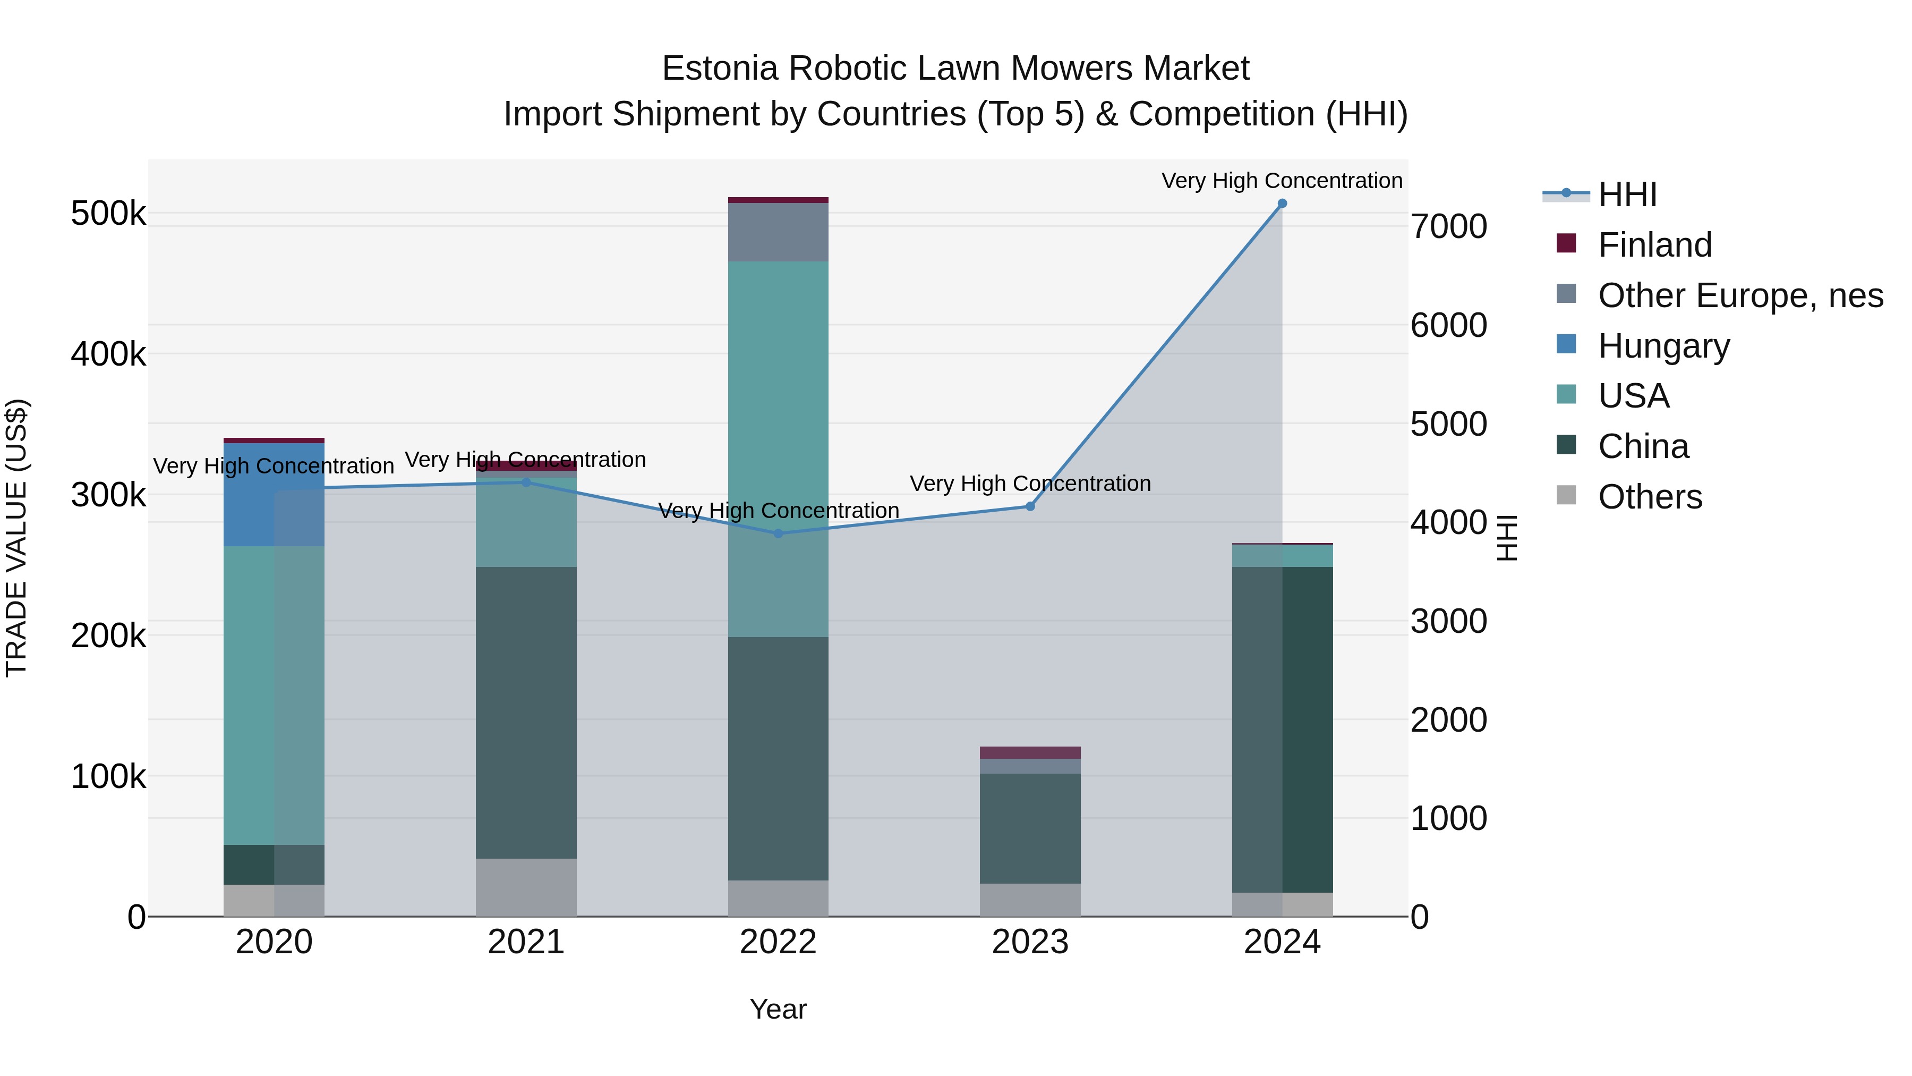Click the 6000 HHI axis tick label
This screenshot has height=1076, width=1912.
(1449, 325)
